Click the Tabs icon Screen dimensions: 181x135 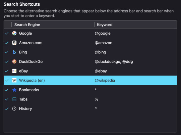14,99
